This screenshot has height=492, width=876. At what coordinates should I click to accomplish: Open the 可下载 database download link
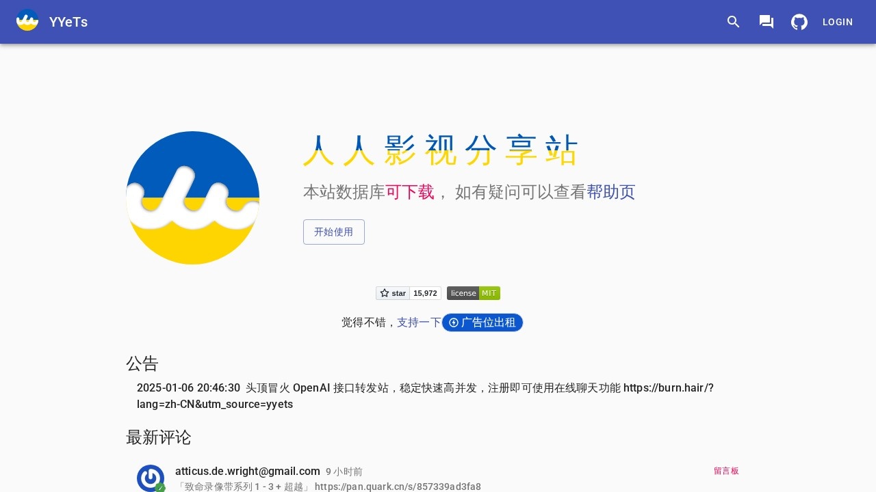(x=410, y=192)
